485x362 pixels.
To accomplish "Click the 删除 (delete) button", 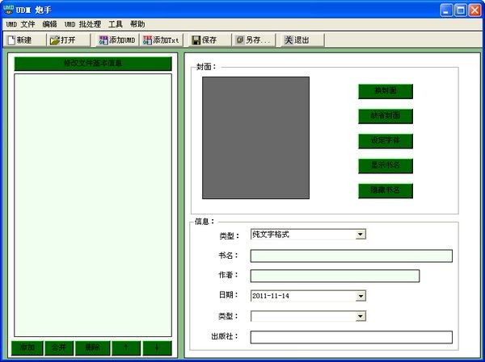I will click(92, 347).
